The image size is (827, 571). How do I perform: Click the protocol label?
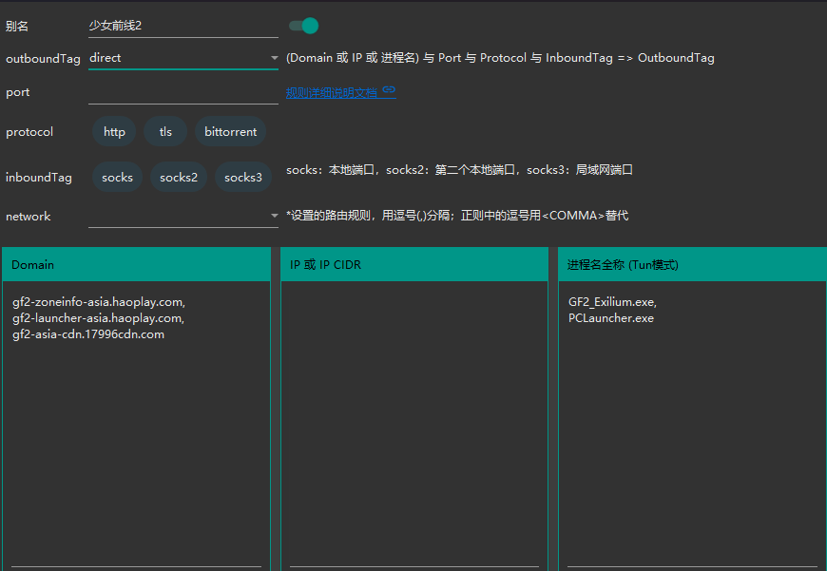29,132
